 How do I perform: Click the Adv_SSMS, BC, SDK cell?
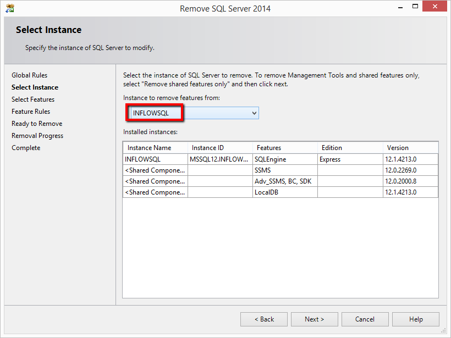pos(285,181)
